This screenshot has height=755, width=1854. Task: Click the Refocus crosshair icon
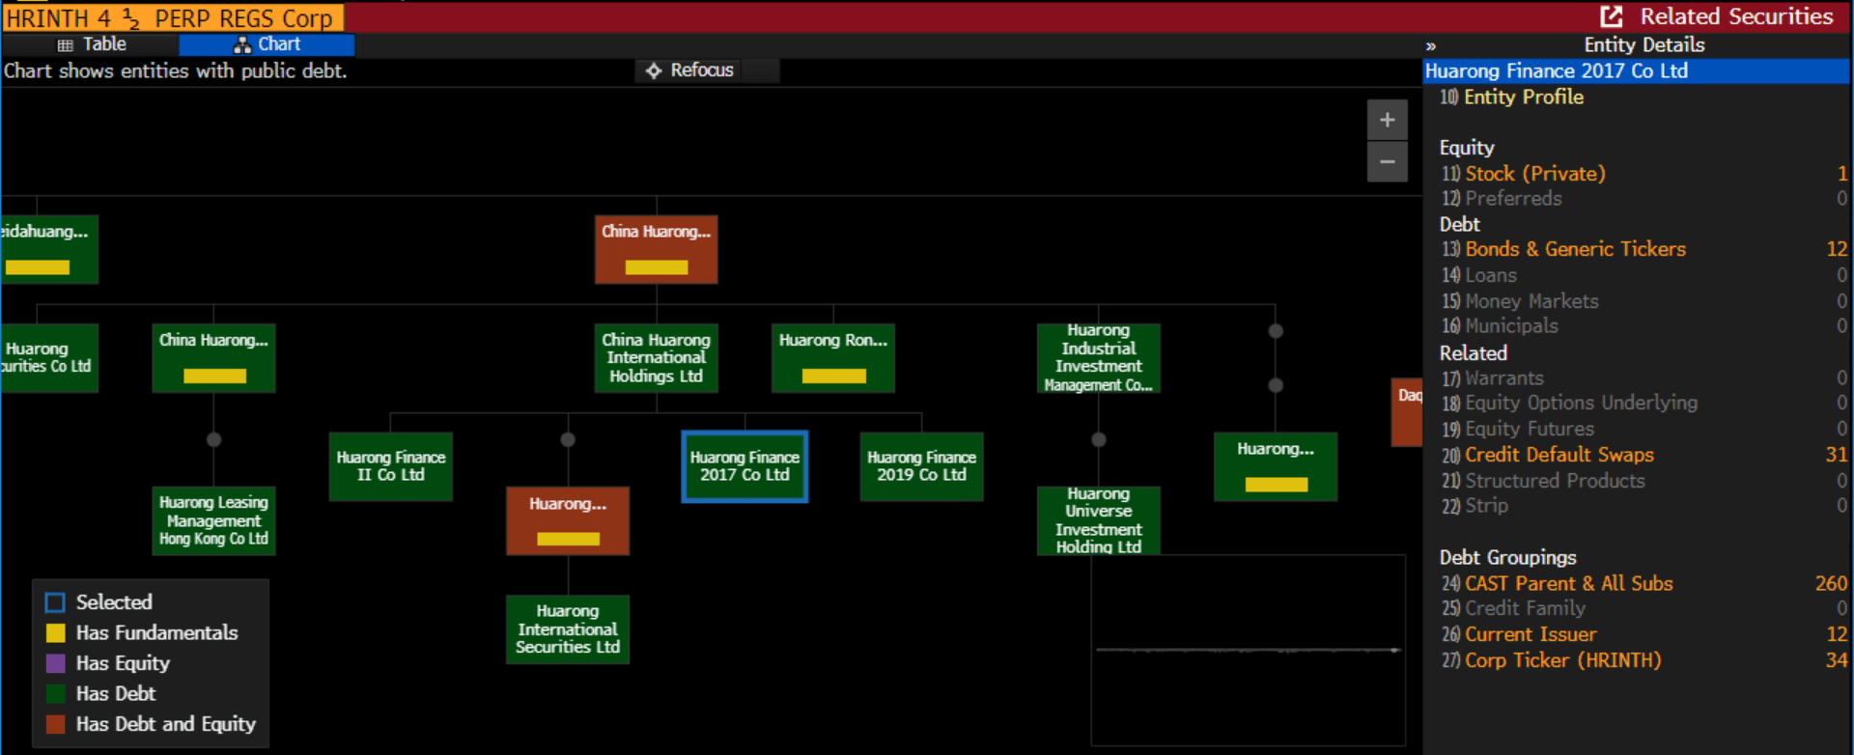tap(654, 70)
